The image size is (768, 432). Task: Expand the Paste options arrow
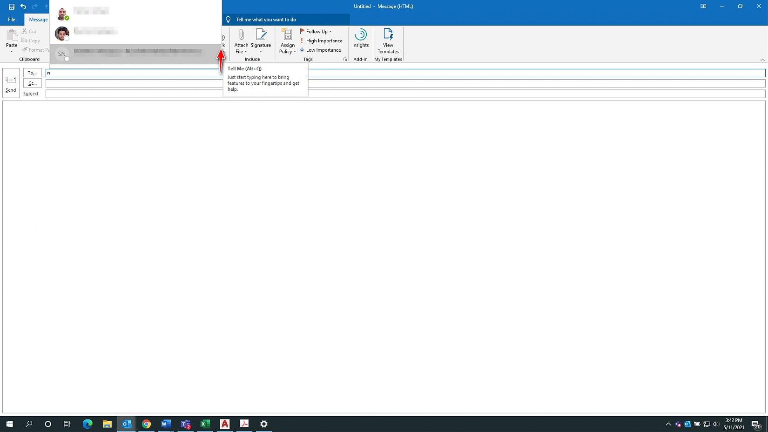click(x=12, y=51)
